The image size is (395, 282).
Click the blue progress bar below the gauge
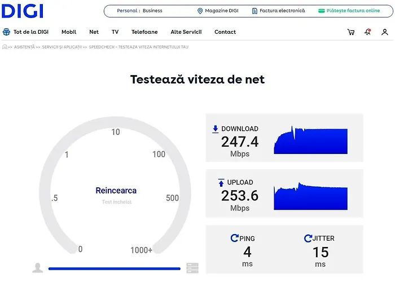(115, 269)
